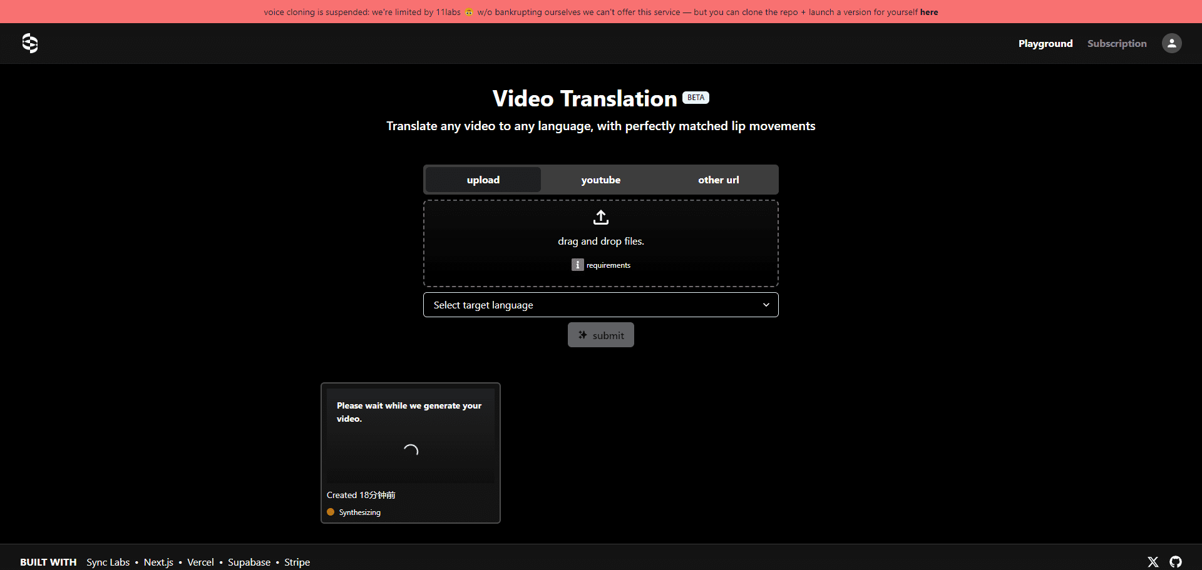The image size is (1202, 570).
Task: Expand the Select target language dropdown
Action: [x=601, y=305]
